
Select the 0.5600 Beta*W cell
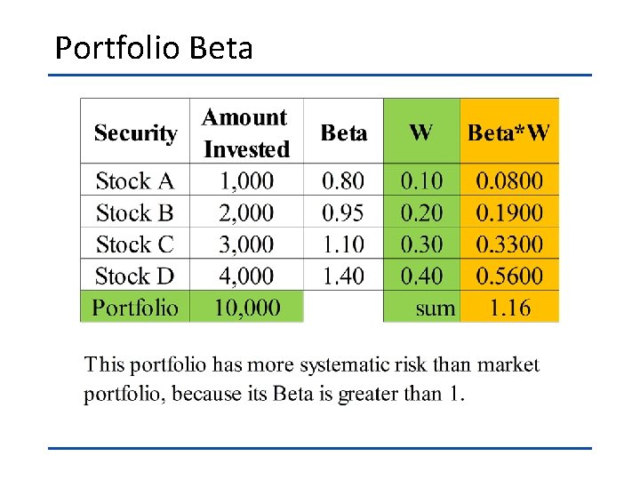click(509, 275)
